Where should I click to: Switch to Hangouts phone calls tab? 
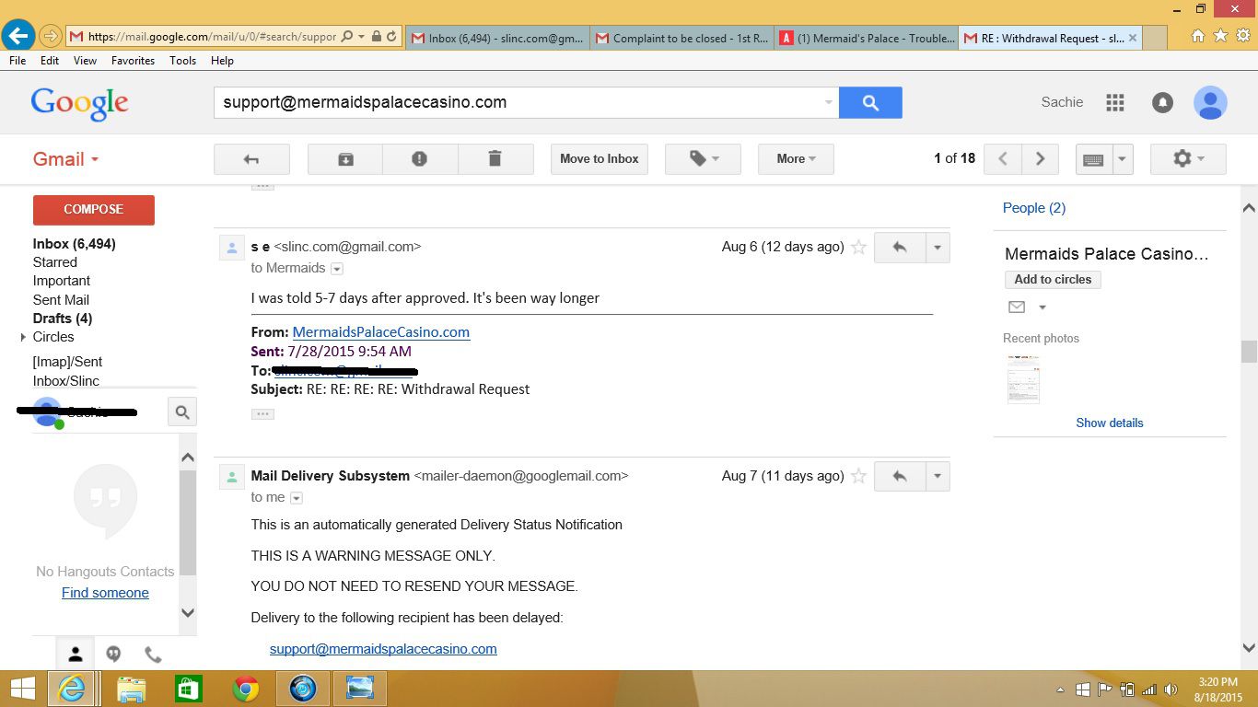153,655
